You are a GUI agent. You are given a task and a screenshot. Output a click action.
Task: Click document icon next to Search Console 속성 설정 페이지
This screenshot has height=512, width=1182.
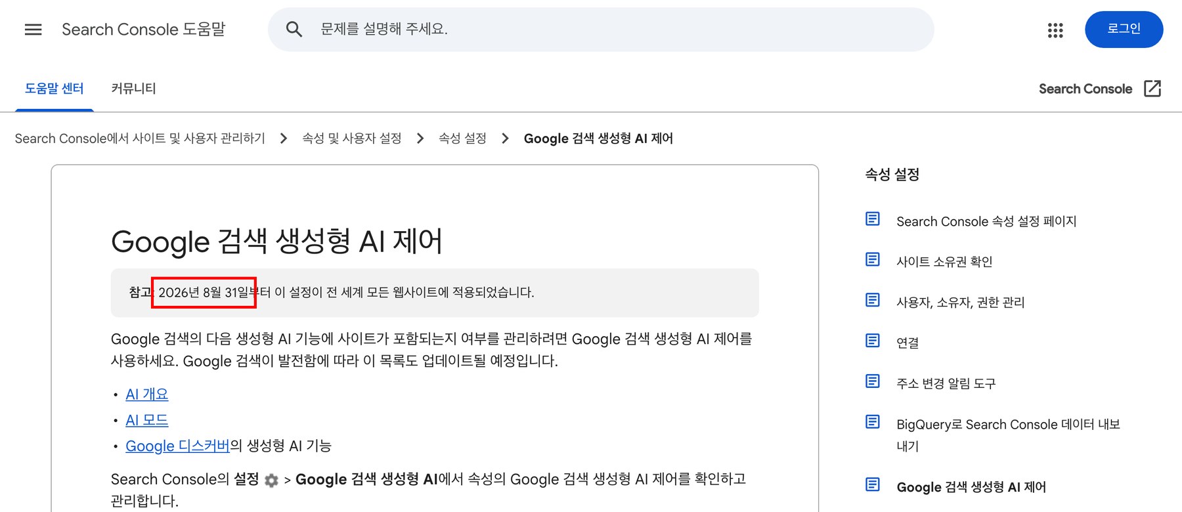point(873,219)
